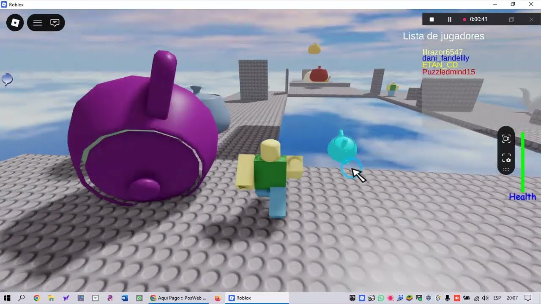Close the screen recorder toolbar
The height and width of the screenshot is (304, 541).
(x=531, y=19)
